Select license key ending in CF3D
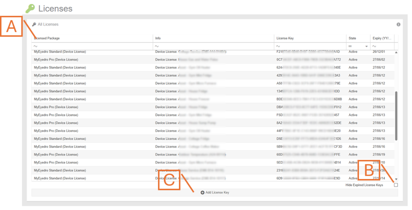 [309, 147]
